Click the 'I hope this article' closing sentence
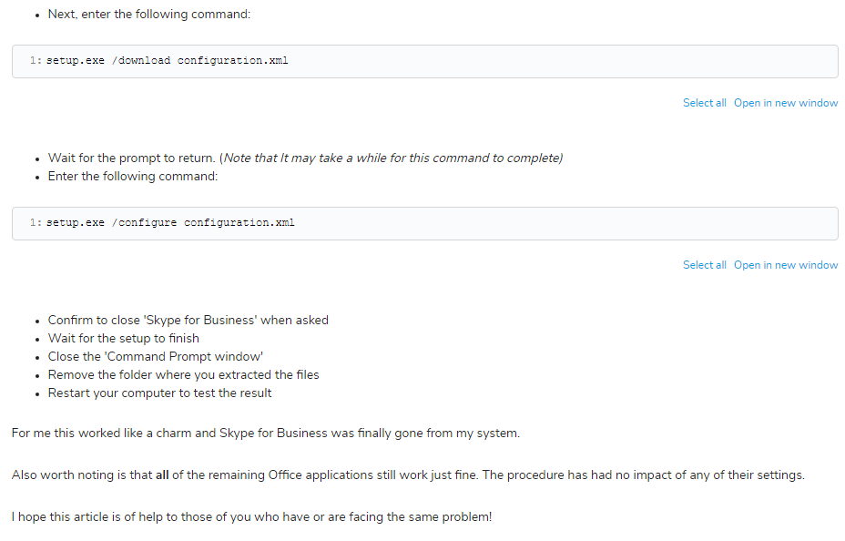The image size is (845, 541). (251, 517)
